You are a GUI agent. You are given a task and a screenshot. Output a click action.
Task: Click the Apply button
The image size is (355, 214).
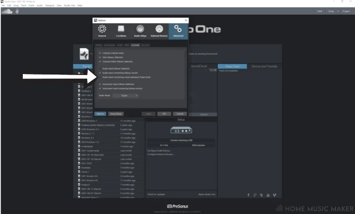click(x=149, y=114)
